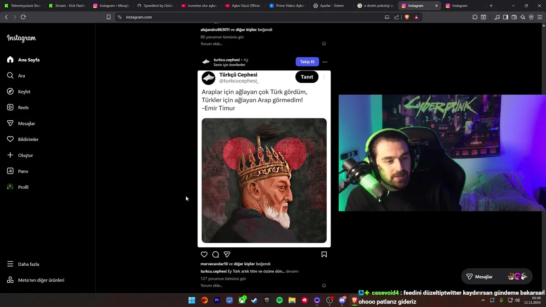Reload the Instagram page
Viewport: 546px width, 307px height.
pos(23,17)
